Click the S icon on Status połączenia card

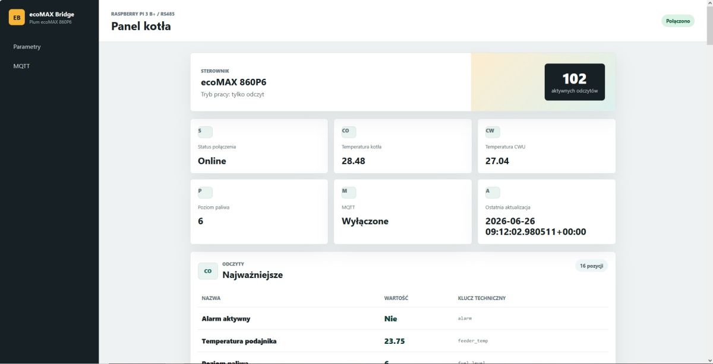pos(205,132)
